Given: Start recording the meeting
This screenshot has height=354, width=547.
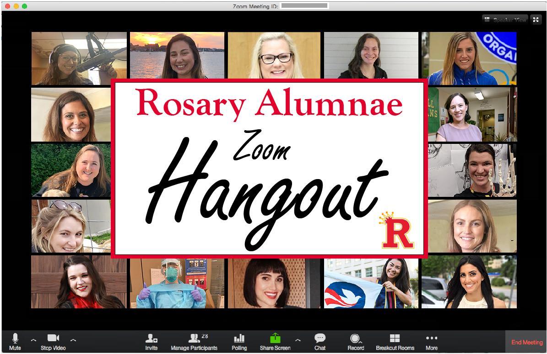Looking at the screenshot, I should (x=356, y=342).
